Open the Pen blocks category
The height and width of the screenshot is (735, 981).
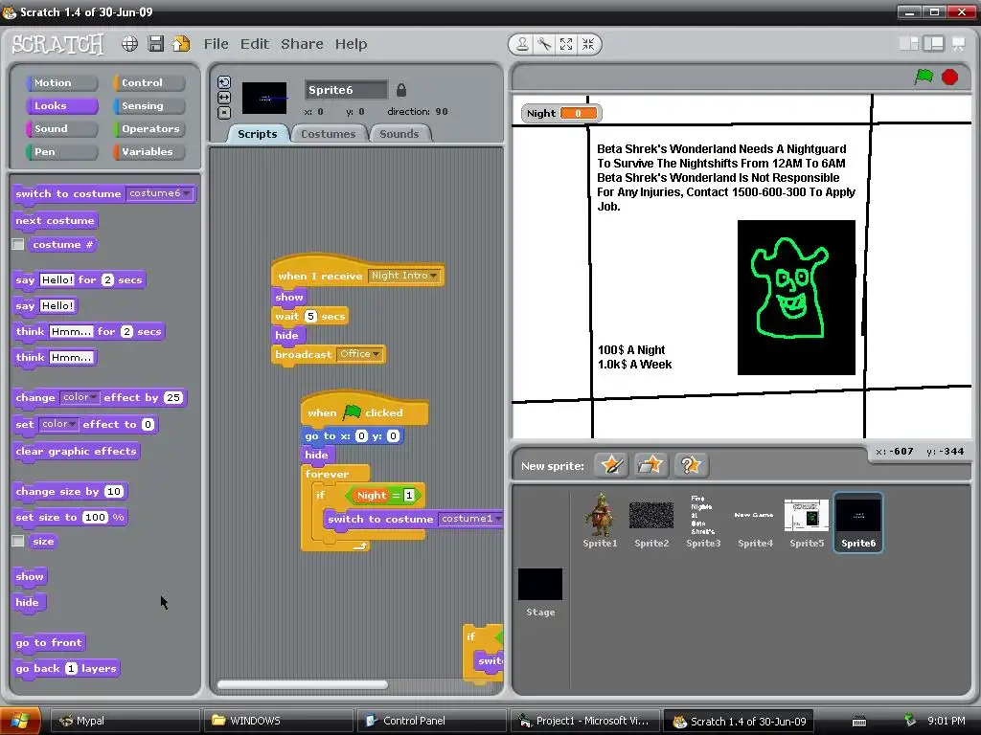[61, 152]
